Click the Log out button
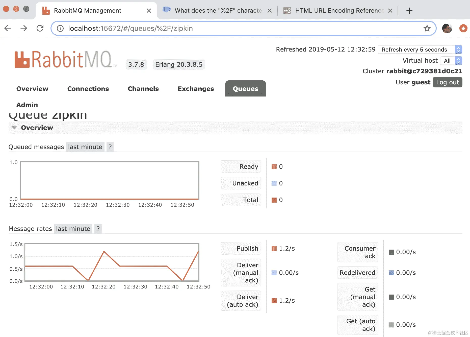Viewport: 470px width, 337px height. point(448,82)
